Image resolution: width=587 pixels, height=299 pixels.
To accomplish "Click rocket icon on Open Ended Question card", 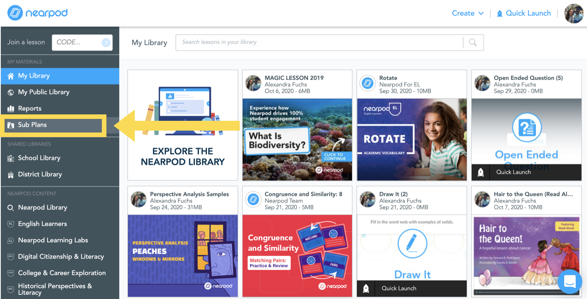I will point(481,173).
